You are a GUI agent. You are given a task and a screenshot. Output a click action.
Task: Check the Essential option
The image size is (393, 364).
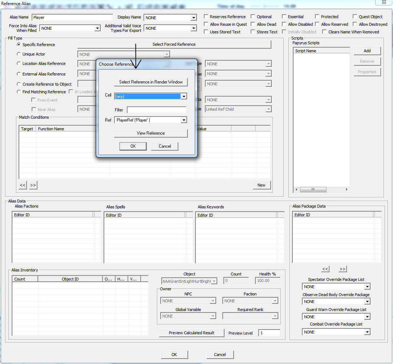[x=284, y=17]
